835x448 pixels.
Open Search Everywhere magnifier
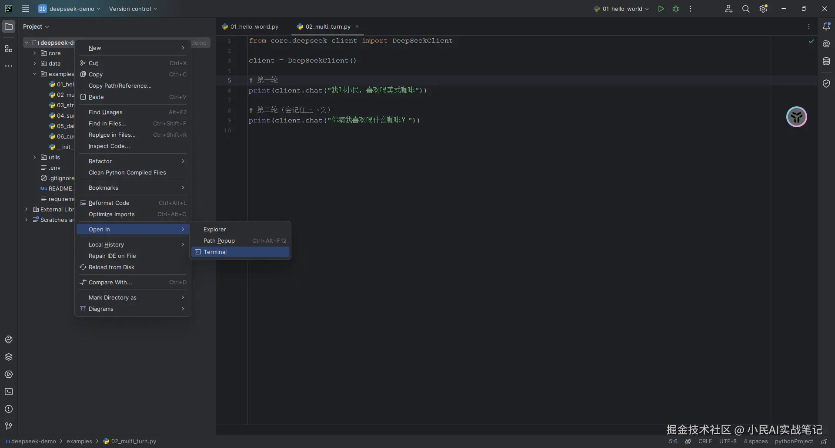click(x=746, y=9)
